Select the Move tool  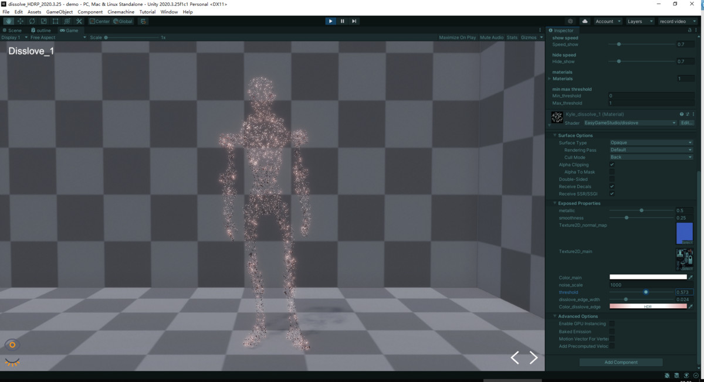coord(20,21)
